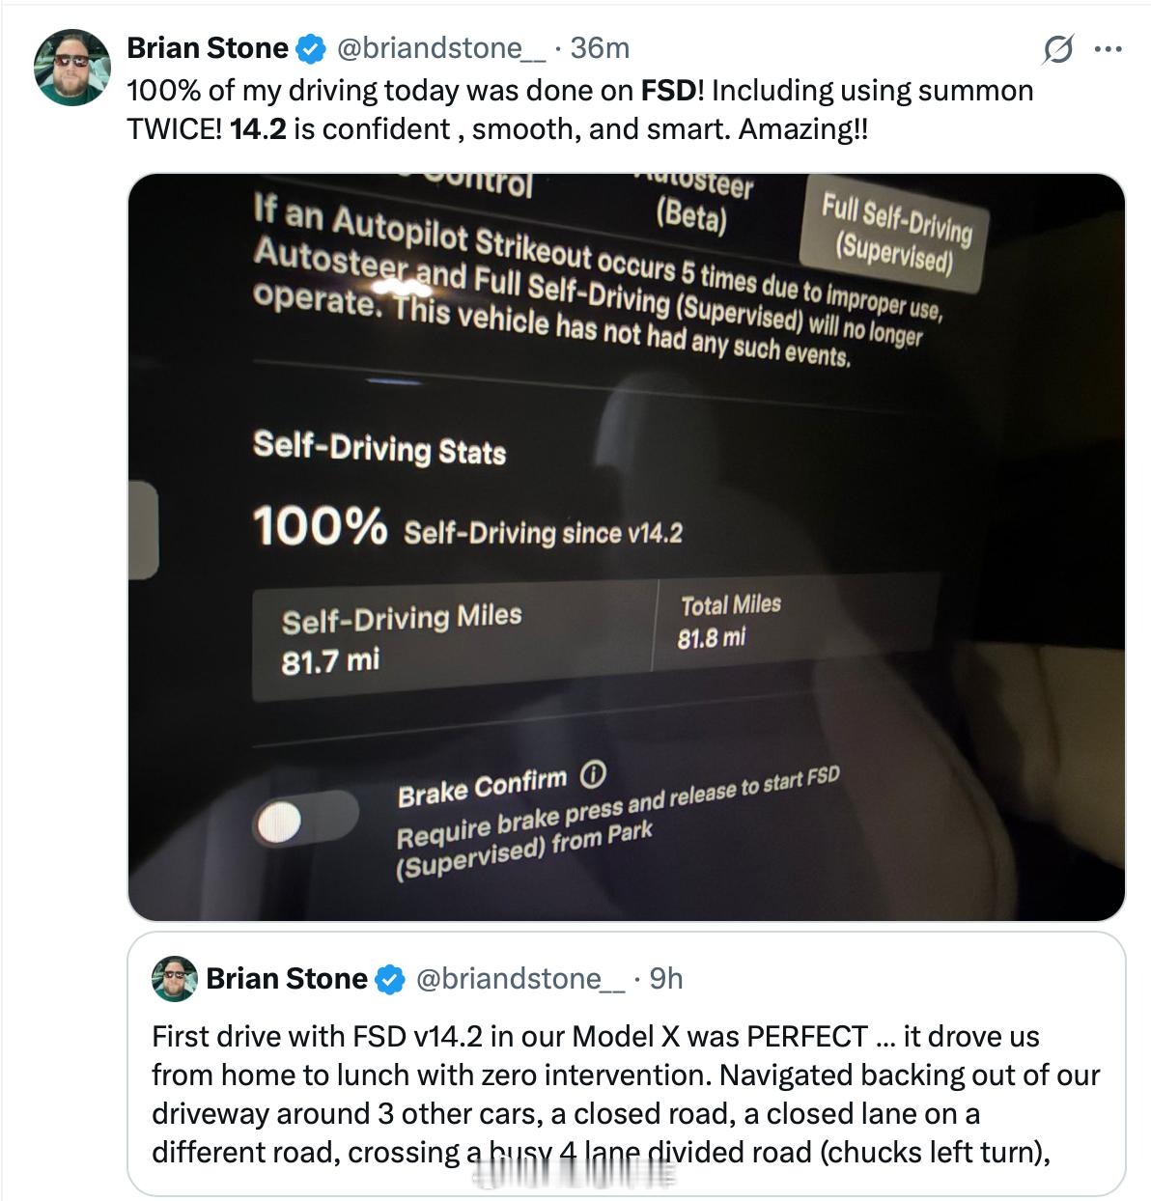
Task: Tap the Total Miles 81.8 mi card
Action: click(x=792, y=621)
